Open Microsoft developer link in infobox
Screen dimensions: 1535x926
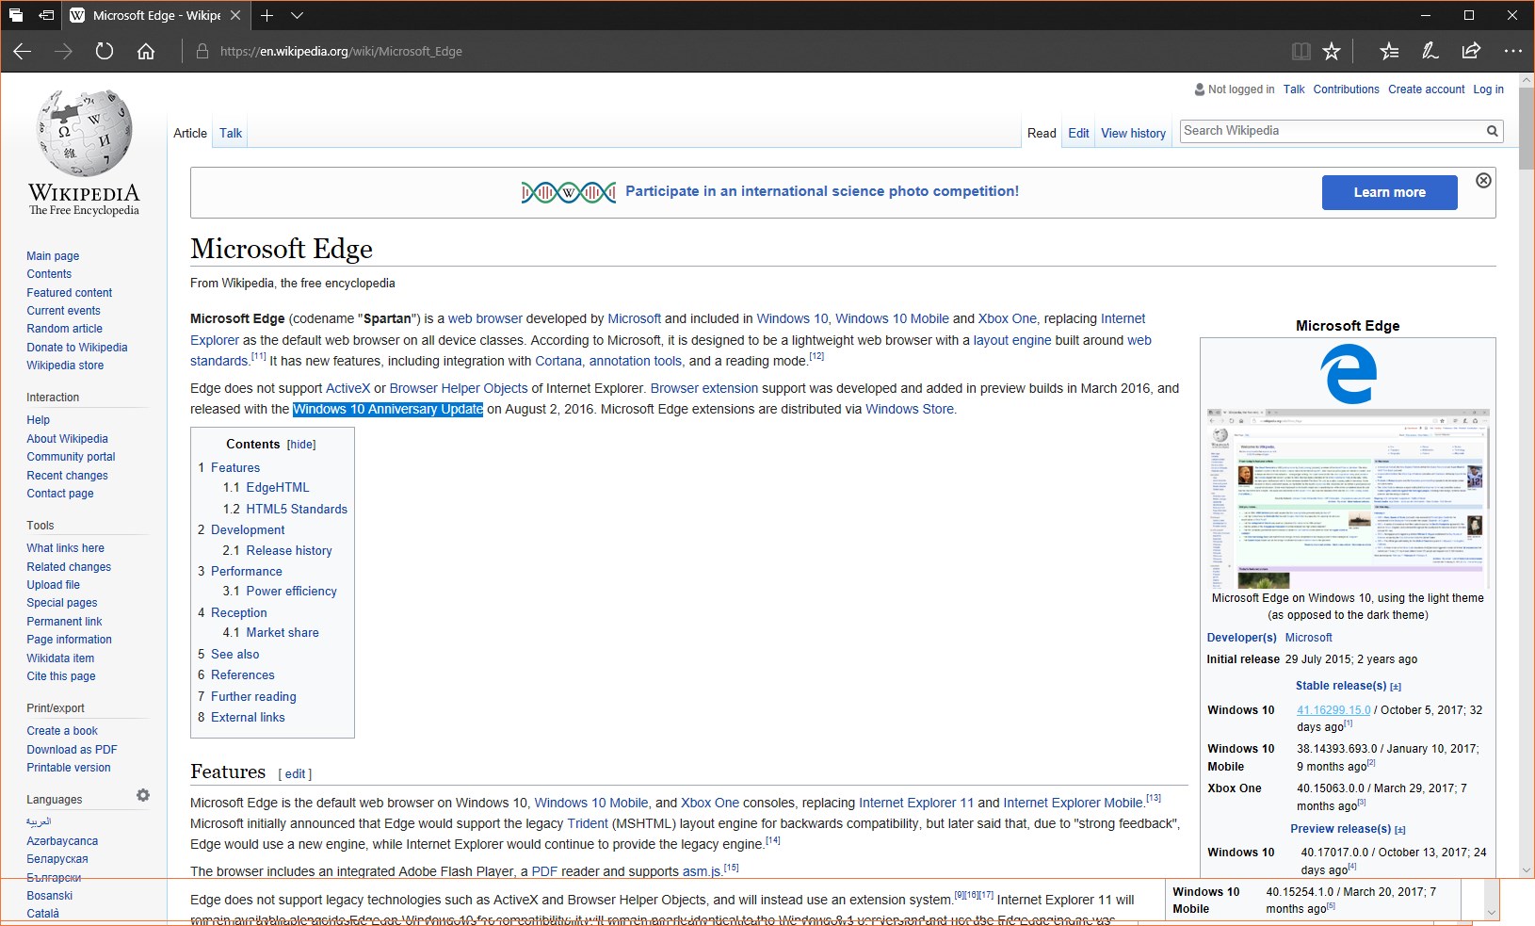[x=1308, y=638]
